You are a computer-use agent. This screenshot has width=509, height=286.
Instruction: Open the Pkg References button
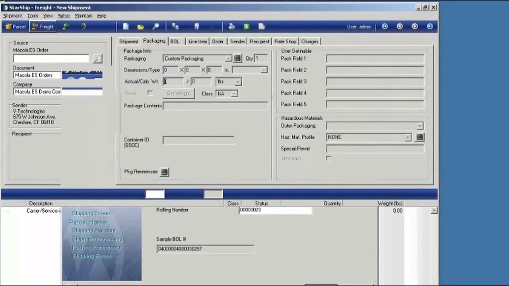tap(164, 172)
